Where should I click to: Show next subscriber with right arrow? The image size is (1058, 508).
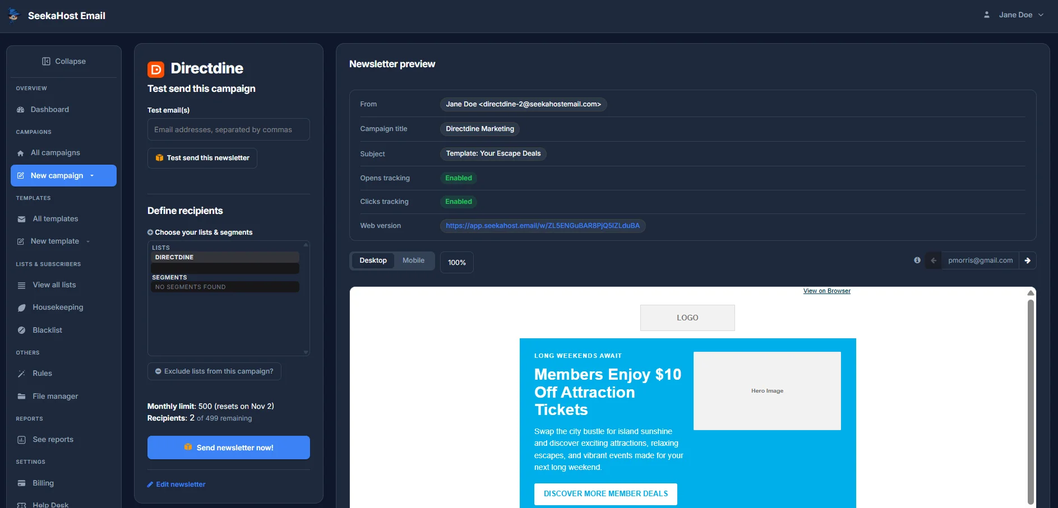pos(1028,260)
